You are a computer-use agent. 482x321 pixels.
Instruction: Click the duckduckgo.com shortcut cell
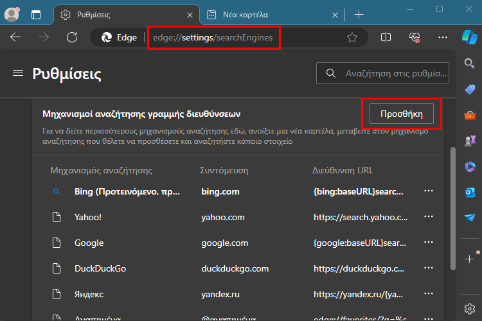point(235,268)
